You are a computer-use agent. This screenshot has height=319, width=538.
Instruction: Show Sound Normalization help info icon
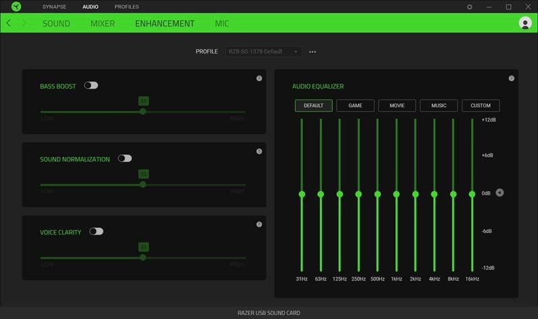click(259, 151)
